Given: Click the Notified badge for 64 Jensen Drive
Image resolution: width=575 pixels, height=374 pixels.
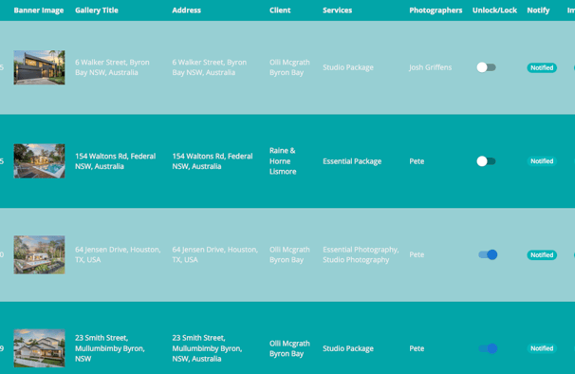Looking at the screenshot, I should coord(542,254).
